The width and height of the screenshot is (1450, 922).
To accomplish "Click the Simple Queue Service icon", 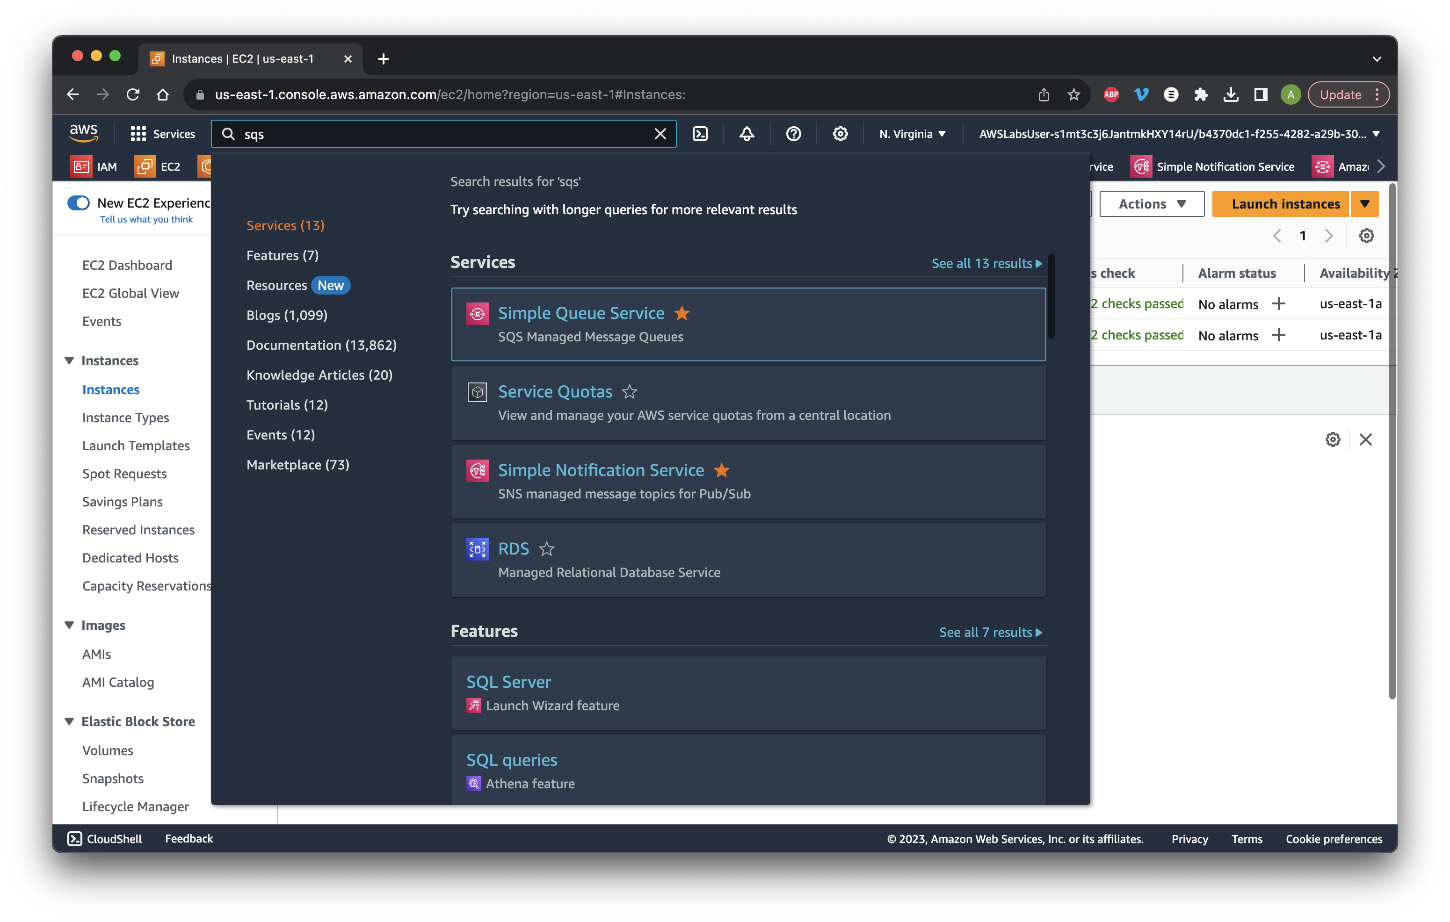I will 478,314.
